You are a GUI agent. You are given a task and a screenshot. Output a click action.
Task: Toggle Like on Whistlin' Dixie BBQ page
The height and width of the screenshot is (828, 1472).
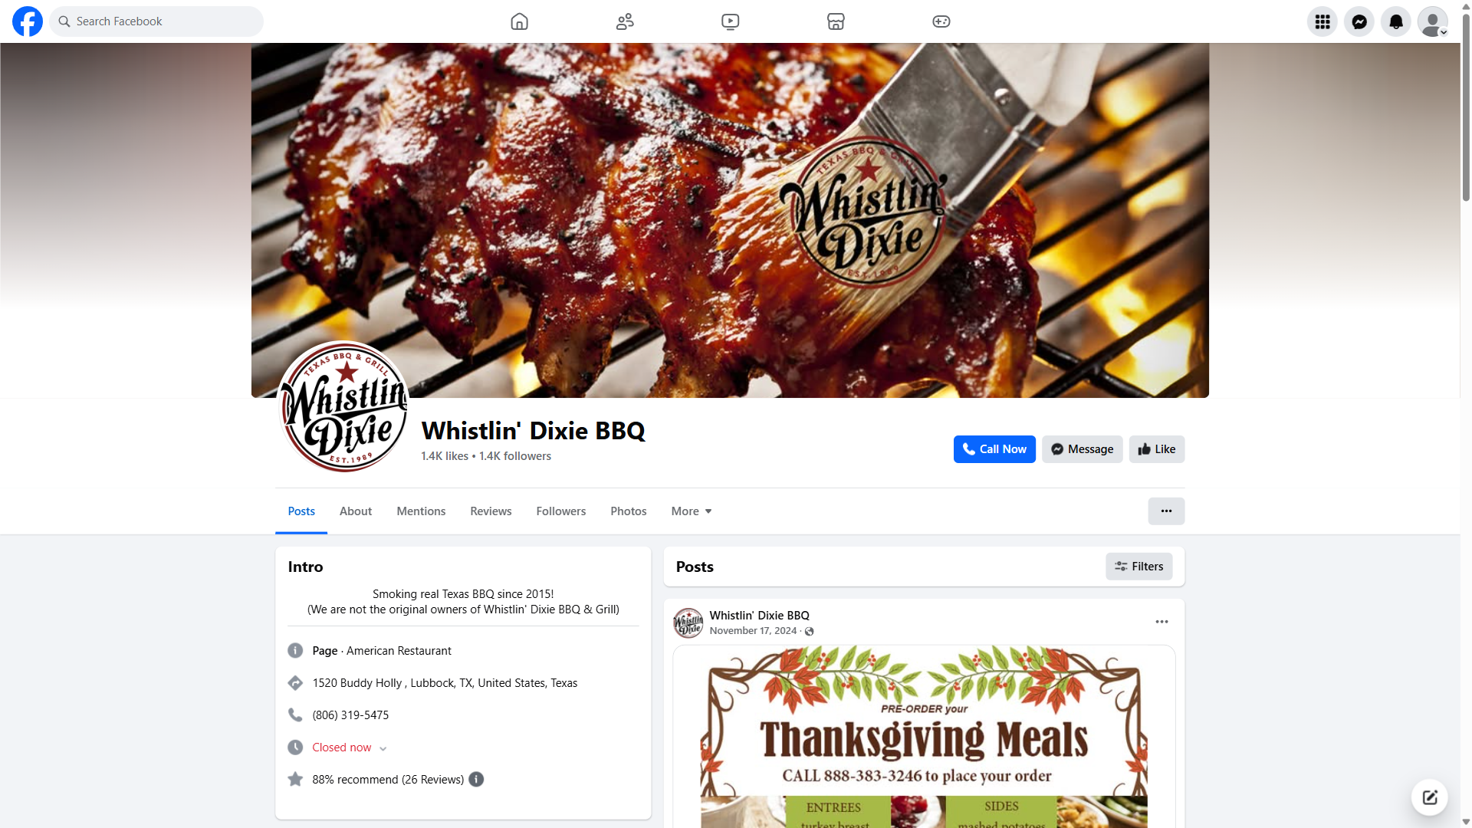(x=1156, y=449)
